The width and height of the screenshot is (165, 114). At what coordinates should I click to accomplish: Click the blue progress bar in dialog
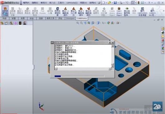tap(58, 76)
